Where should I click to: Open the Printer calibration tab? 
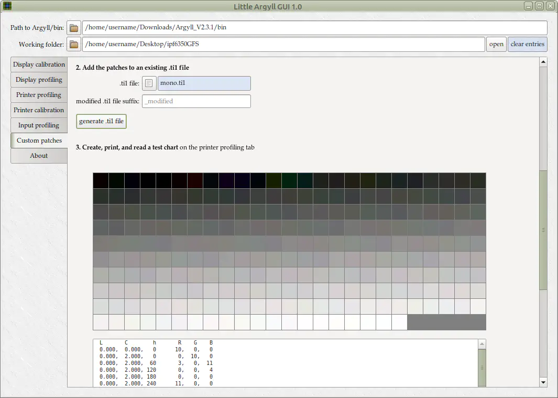coord(39,110)
